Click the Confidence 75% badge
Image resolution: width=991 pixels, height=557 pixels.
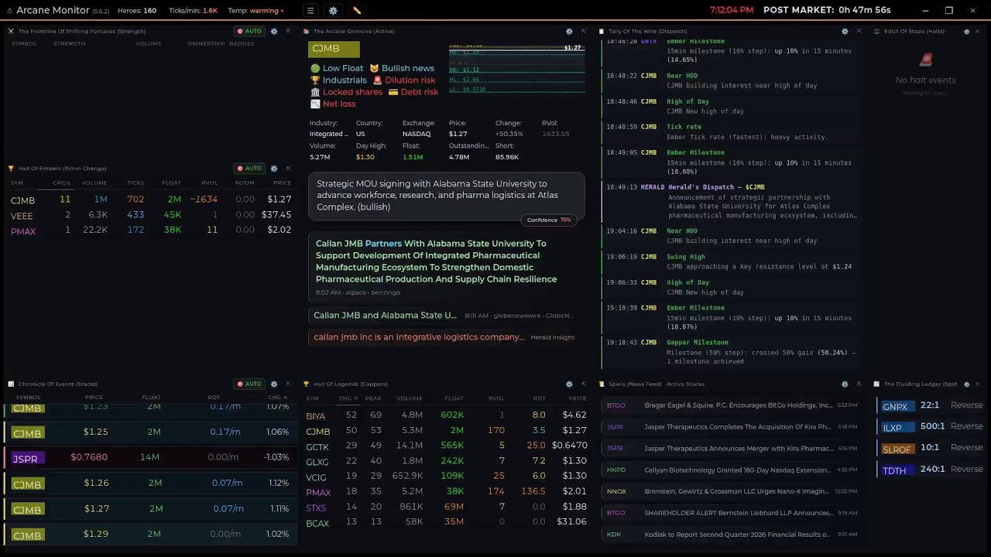pos(549,220)
